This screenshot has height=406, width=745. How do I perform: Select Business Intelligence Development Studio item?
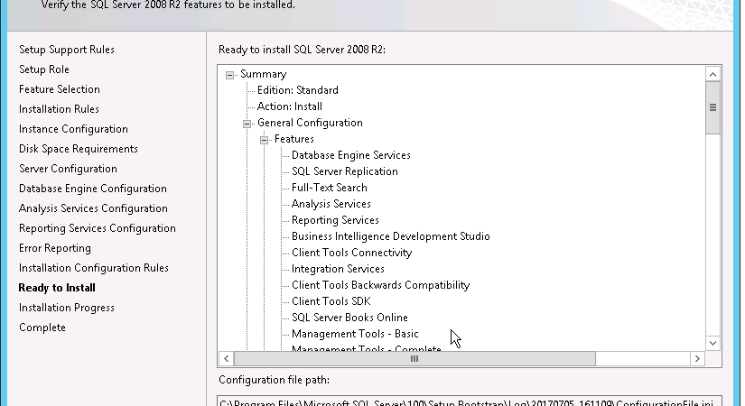[390, 237]
